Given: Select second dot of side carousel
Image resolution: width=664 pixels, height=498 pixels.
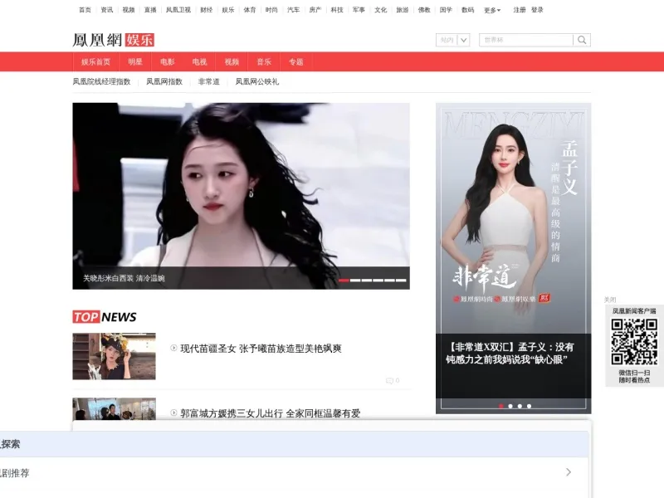Looking at the screenshot, I should point(510,406).
